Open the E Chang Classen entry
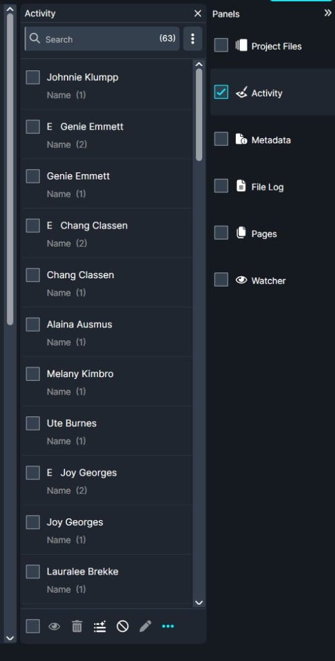This screenshot has height=661, width=335. point(106,233)
